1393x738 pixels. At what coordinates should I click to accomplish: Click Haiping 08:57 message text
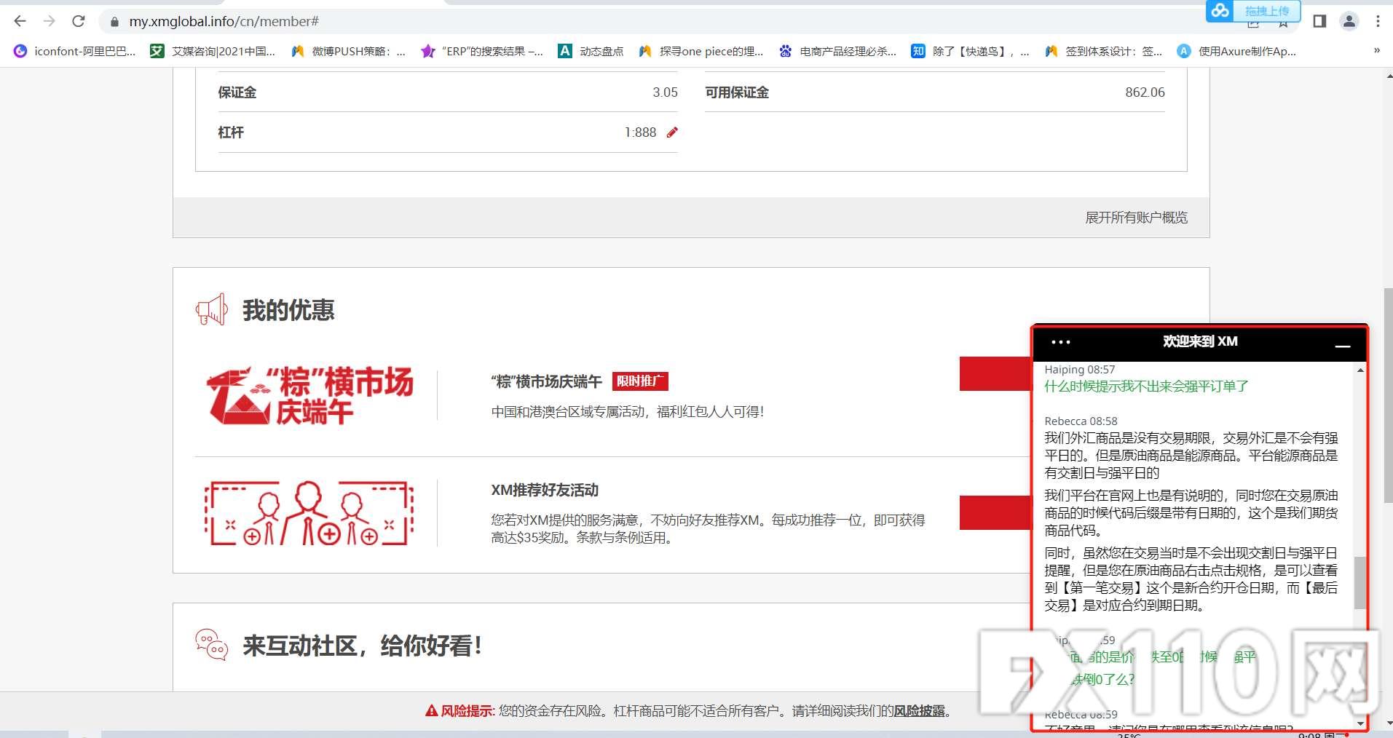click(1146, 386)
